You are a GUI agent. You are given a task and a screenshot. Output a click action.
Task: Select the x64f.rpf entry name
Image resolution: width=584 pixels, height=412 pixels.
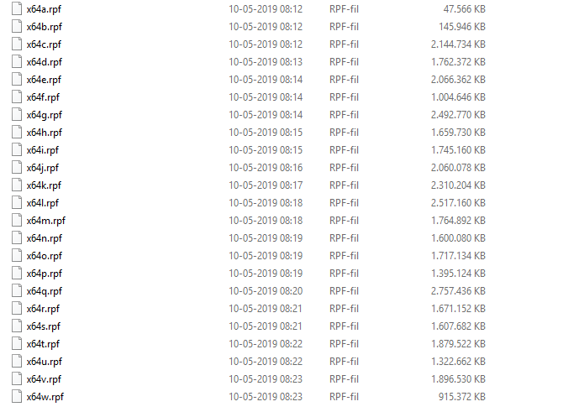43,97
